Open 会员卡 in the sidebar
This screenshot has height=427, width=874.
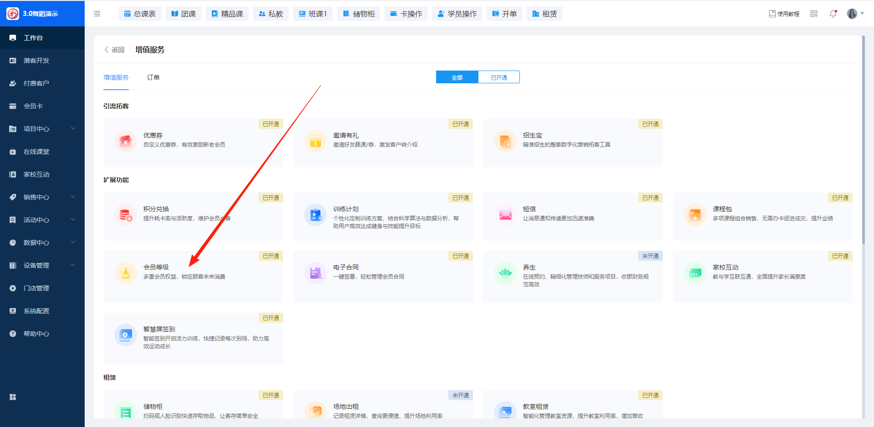[x=33, y=106]
